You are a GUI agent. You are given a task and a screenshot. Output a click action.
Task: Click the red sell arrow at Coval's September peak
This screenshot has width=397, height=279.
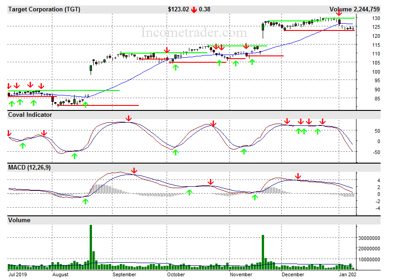pos(129,118)
